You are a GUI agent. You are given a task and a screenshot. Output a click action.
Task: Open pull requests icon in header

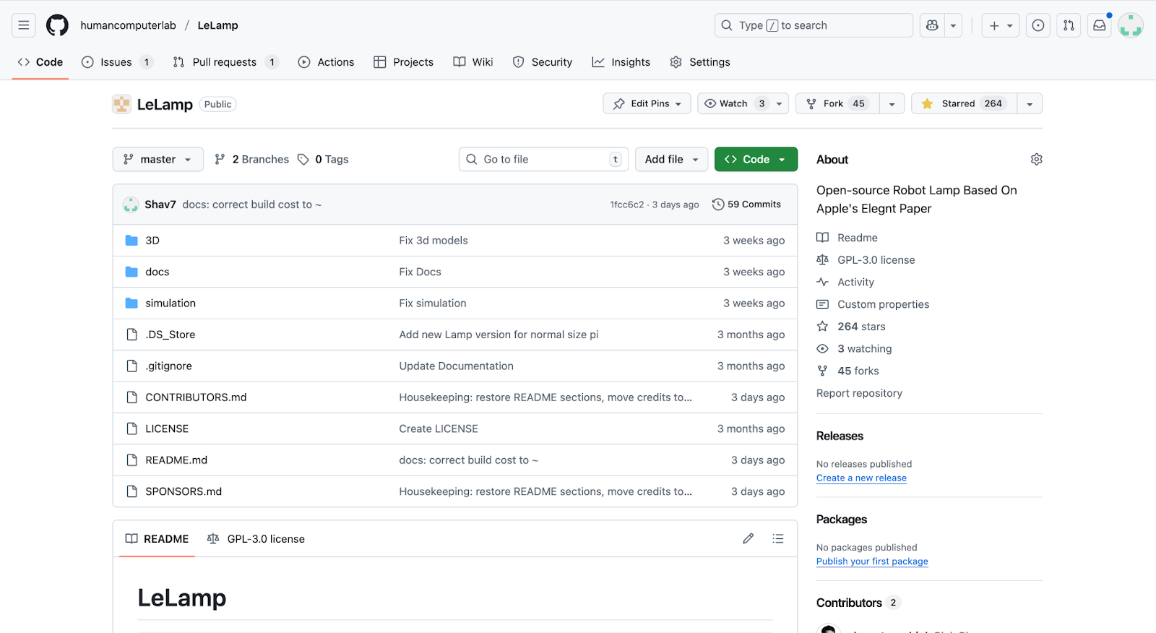(1069, 25)
